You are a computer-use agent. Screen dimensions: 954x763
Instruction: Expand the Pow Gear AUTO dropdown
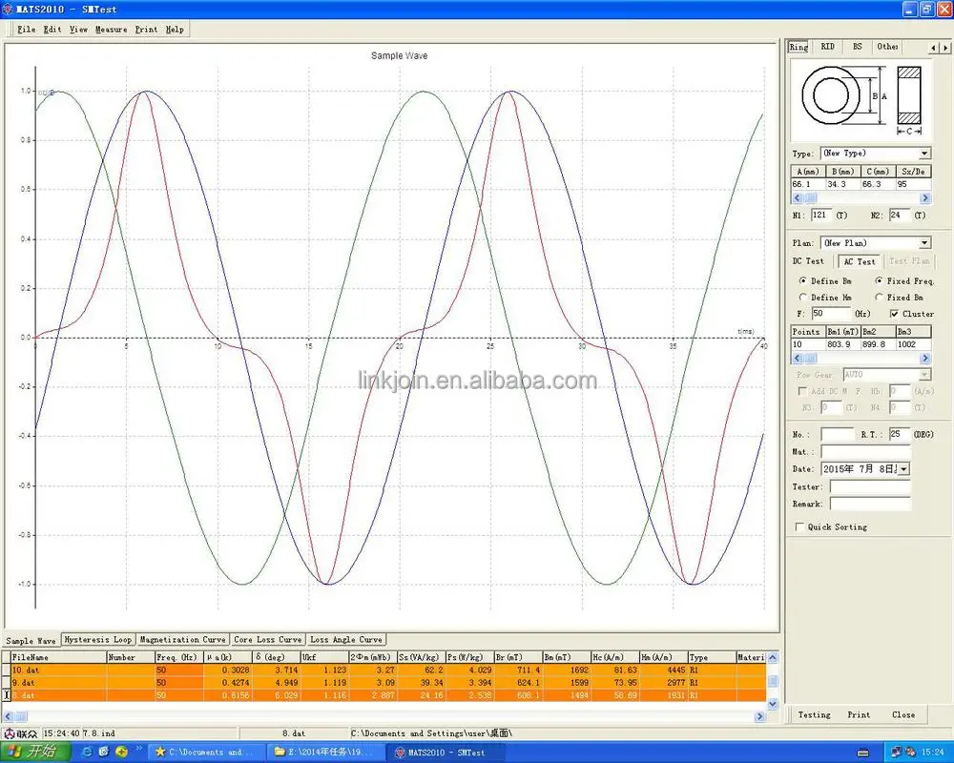tap(923, 375)
